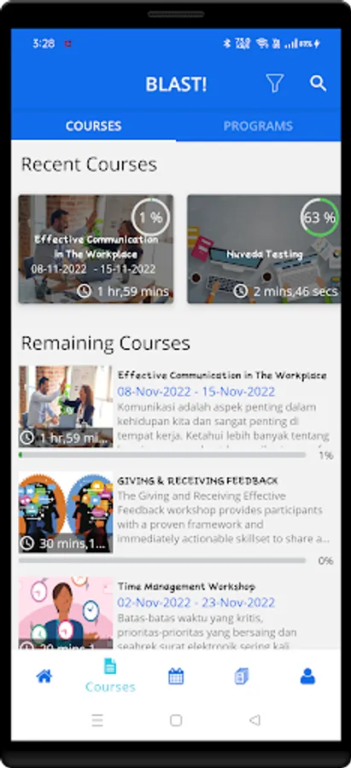351x768 pixels.
Task: Open the profile person icon
Action: [x=307, y=677]
